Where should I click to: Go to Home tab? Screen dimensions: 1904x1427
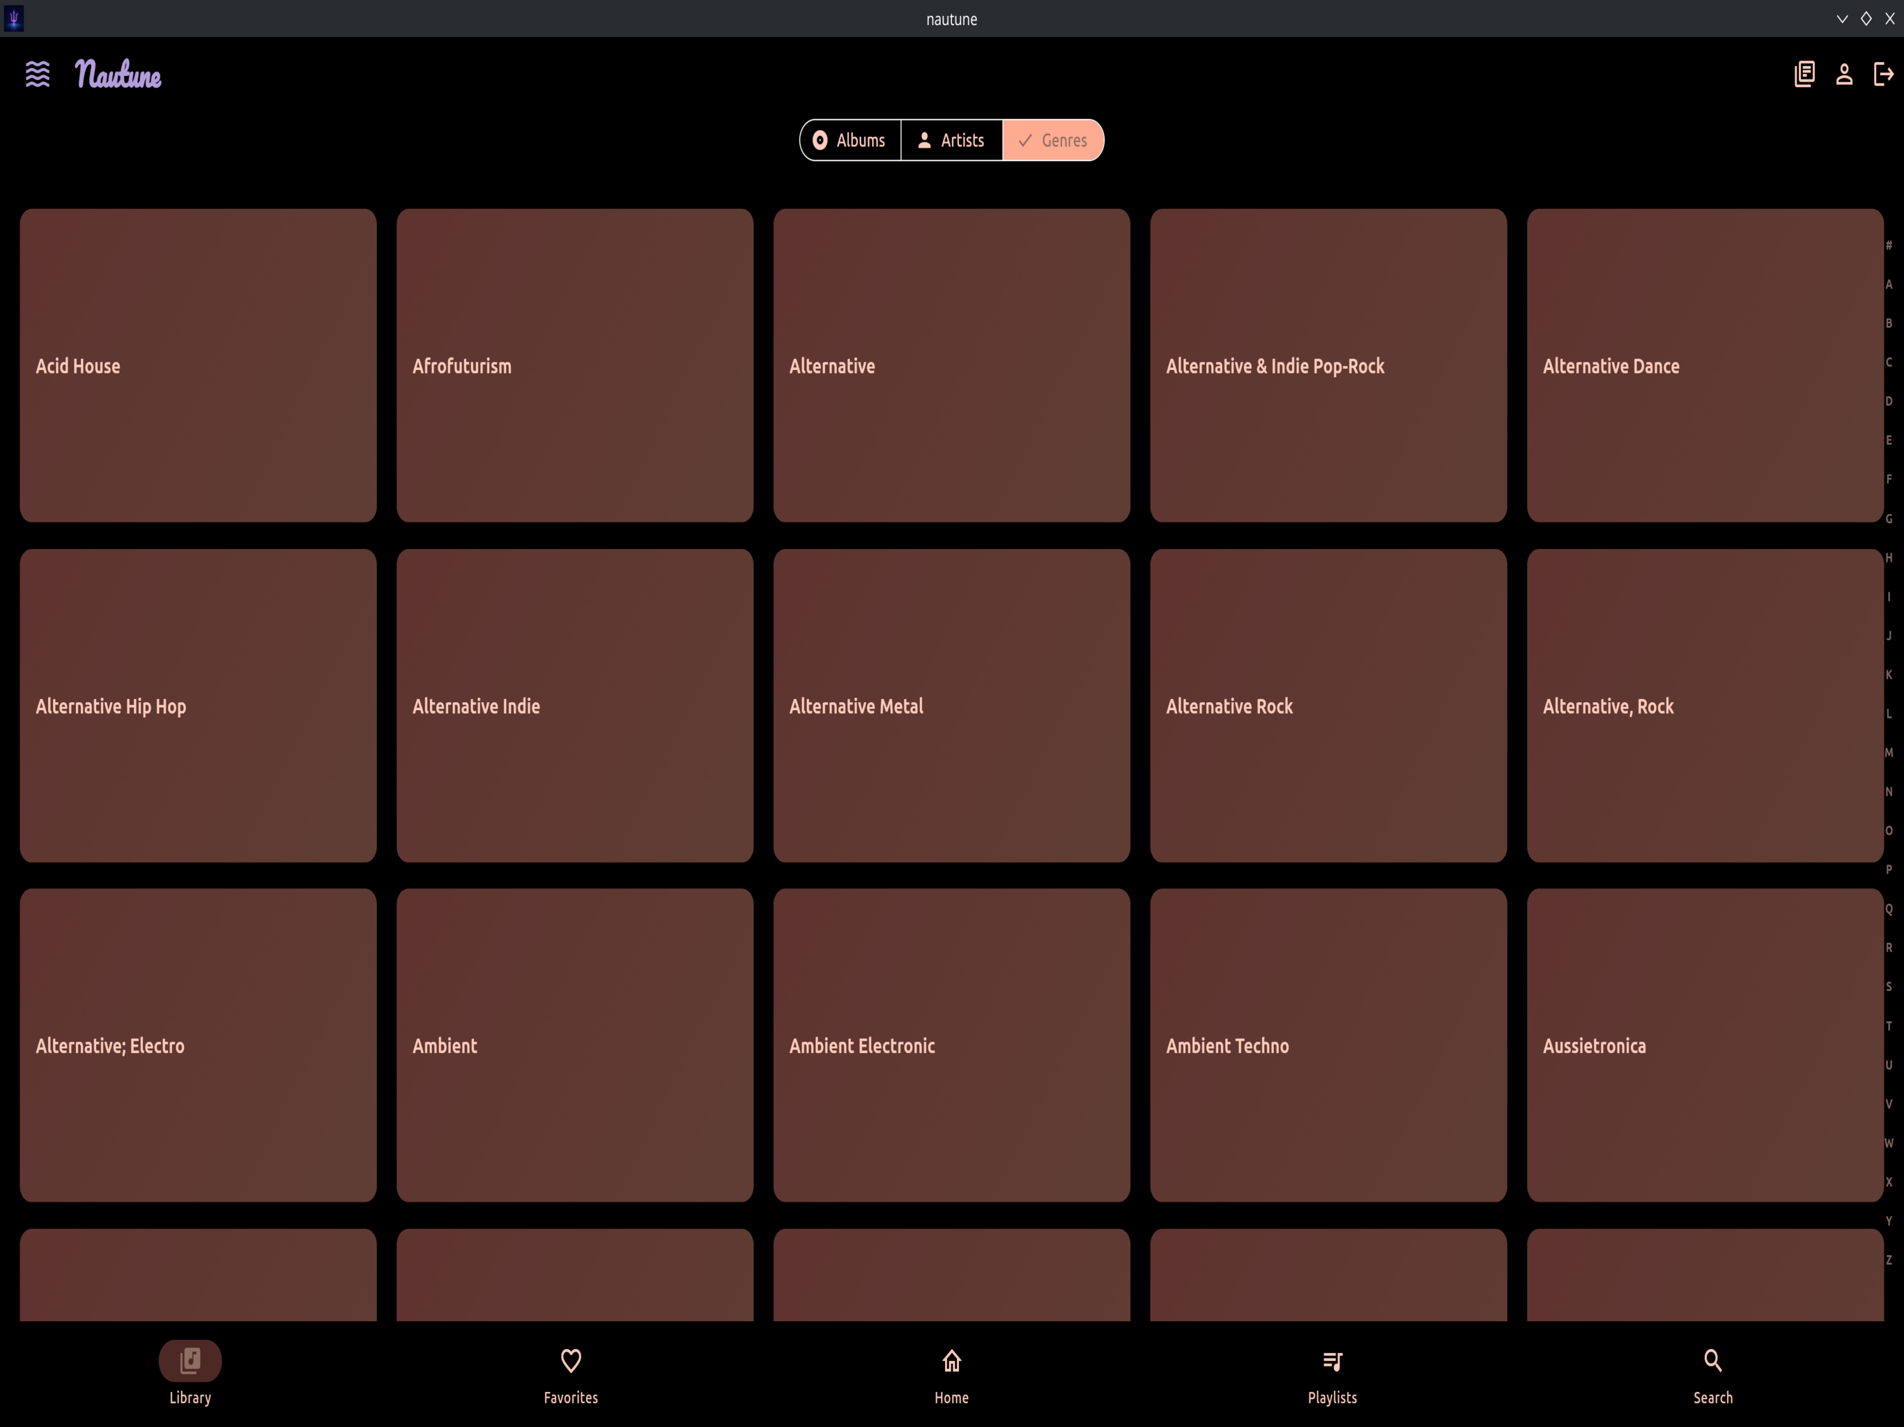point(951,1373)
